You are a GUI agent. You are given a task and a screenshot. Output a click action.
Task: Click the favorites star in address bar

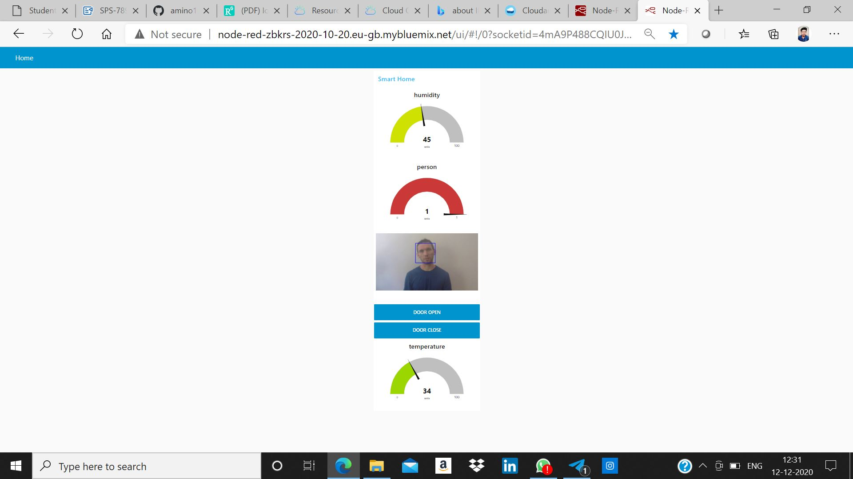pyautogui.click(x=674, y=34)
